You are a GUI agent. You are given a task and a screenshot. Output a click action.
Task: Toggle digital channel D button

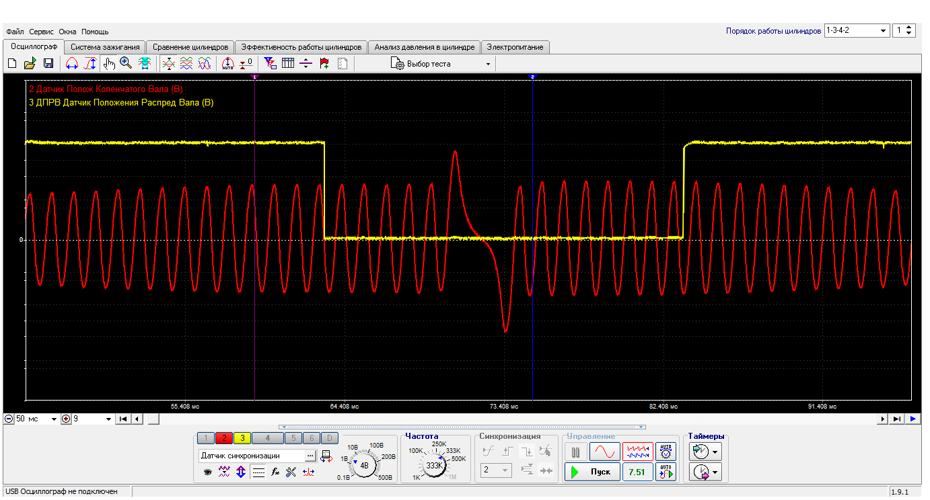[329, 438]
